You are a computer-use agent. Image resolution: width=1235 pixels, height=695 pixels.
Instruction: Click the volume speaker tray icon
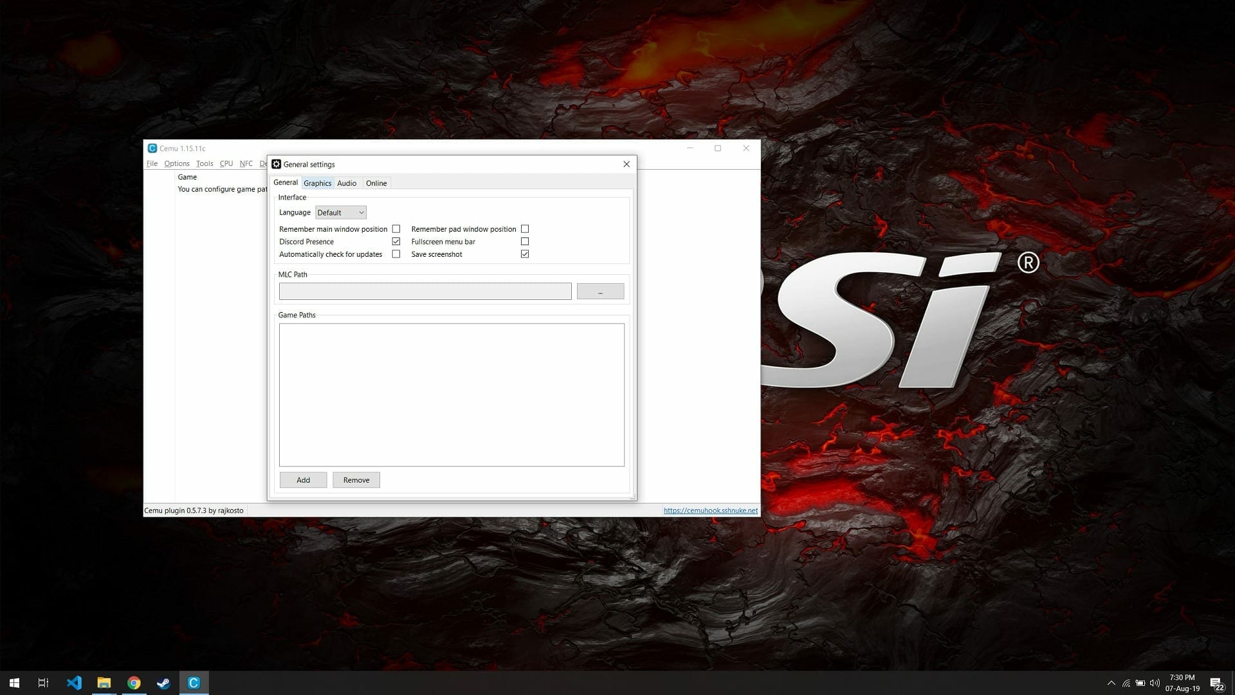click(1155, 683)
